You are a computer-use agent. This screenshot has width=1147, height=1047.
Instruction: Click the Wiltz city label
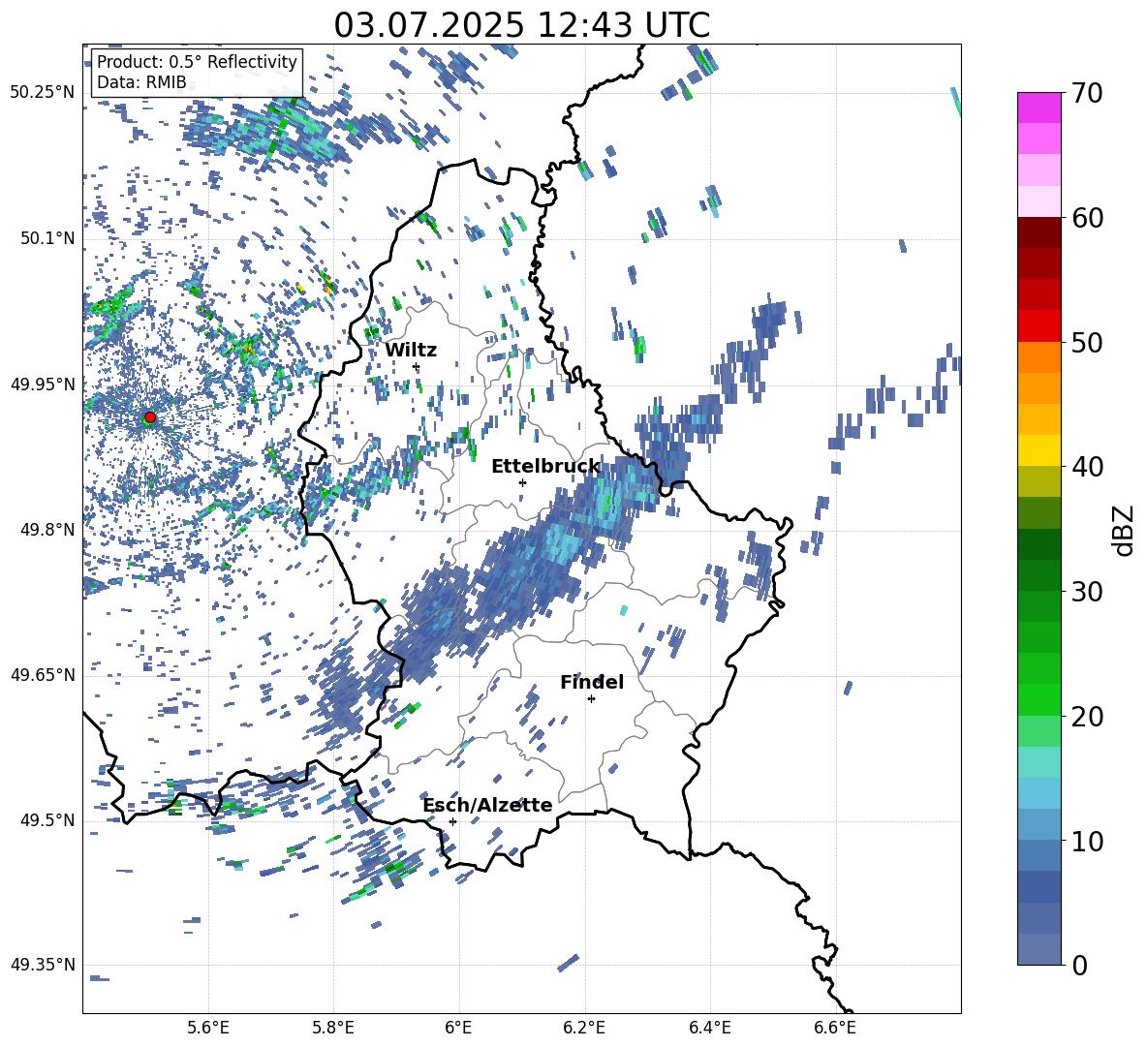(x=411, y=351)
